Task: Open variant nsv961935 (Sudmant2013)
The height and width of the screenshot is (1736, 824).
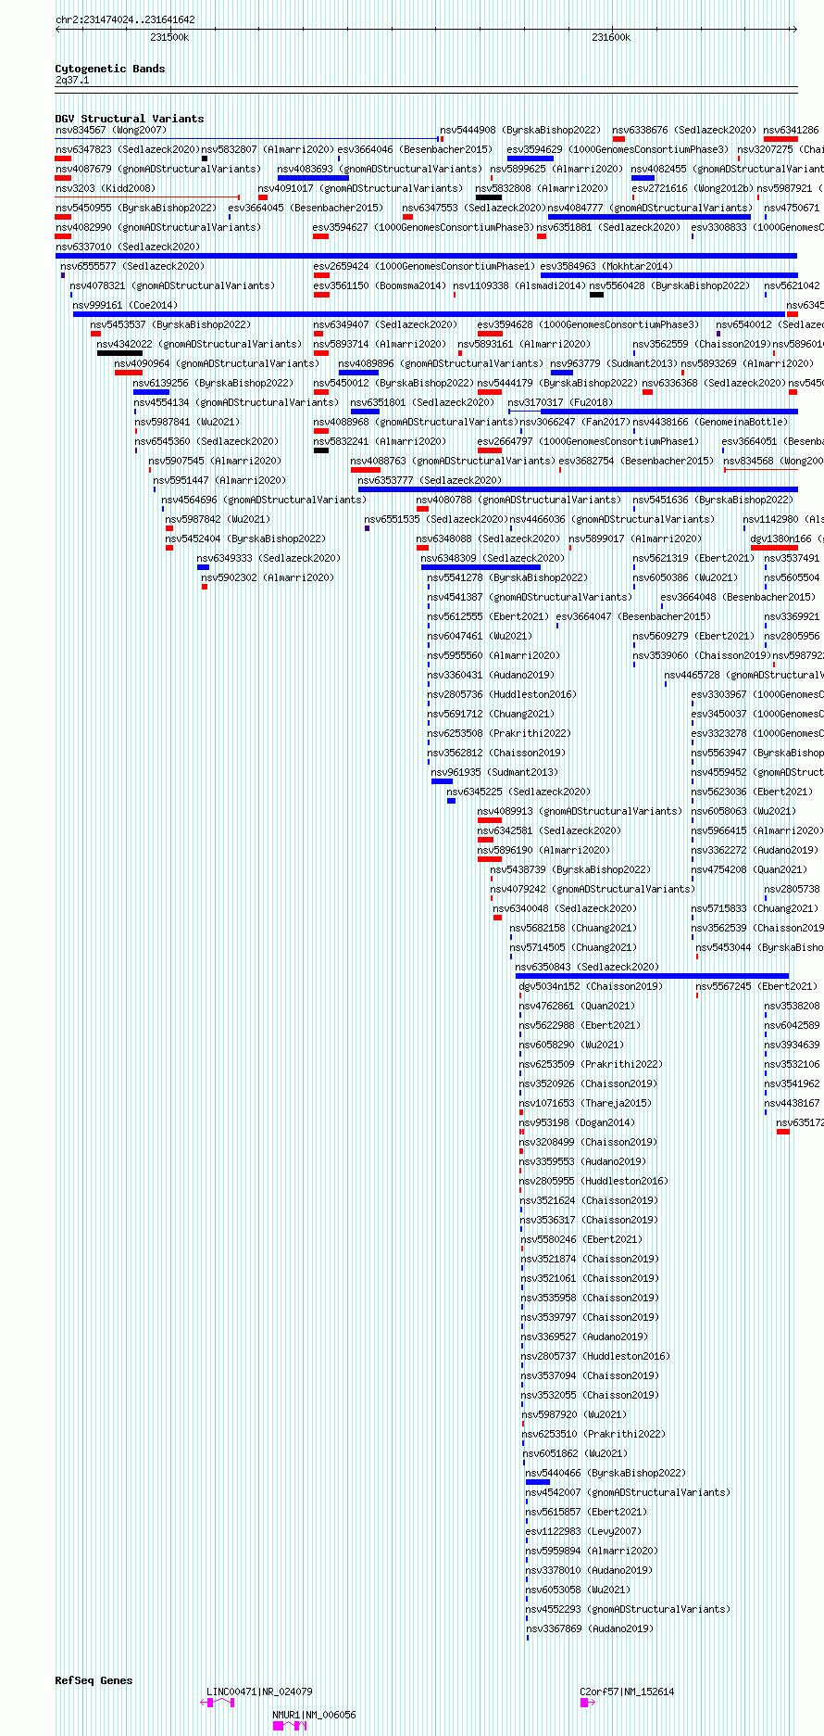Action: coord(494,773)
